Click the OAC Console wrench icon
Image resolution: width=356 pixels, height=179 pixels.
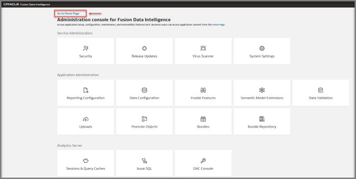point(203,161)
